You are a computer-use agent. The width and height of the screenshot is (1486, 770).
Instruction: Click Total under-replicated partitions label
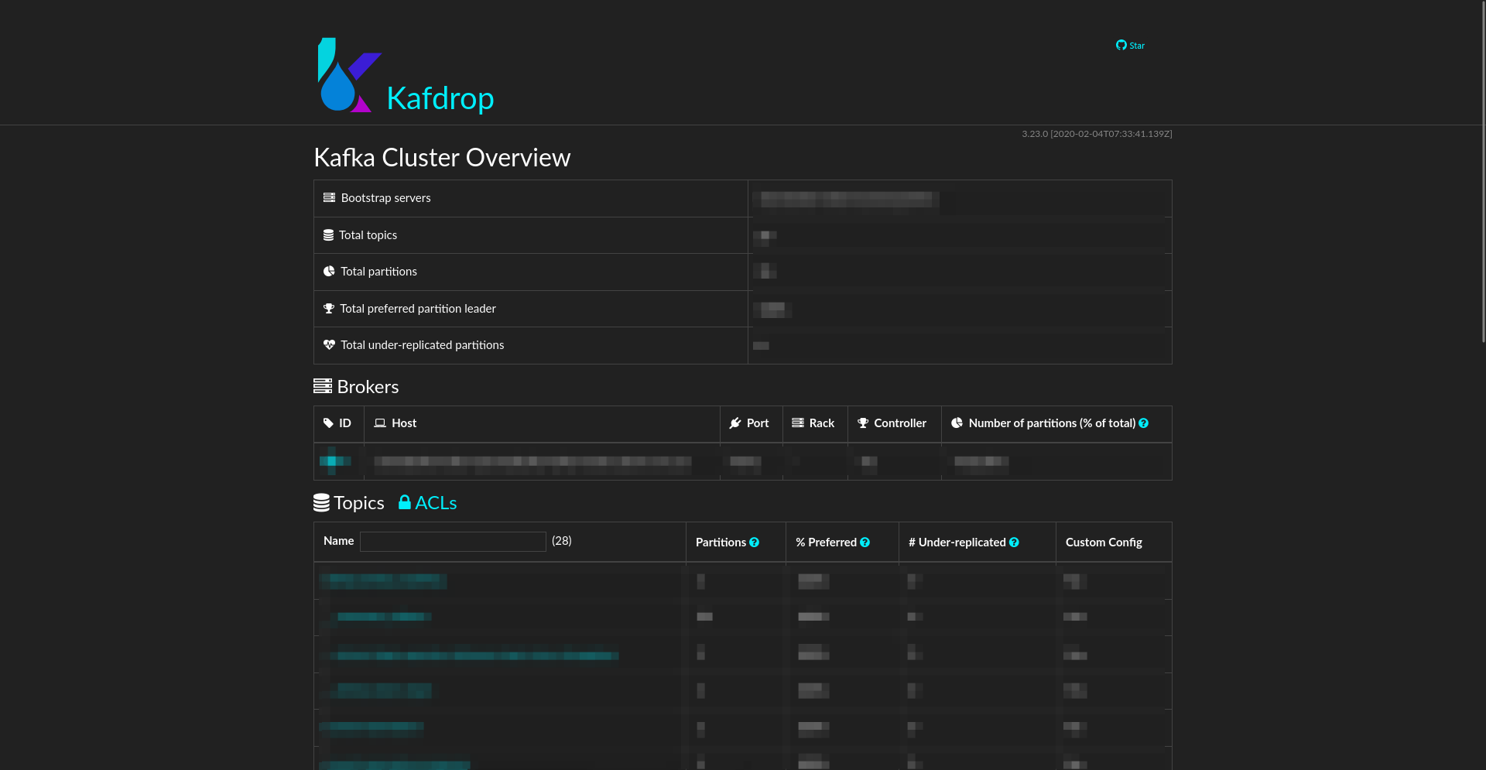(x=422, y=345)
